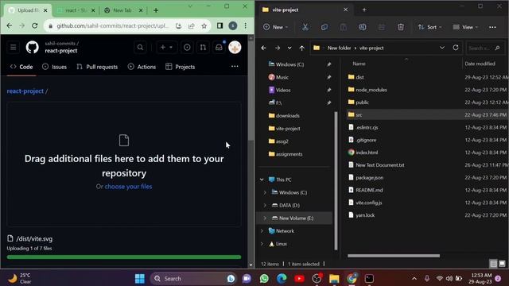Click the File Explorer search box

(x=484, y=48)
